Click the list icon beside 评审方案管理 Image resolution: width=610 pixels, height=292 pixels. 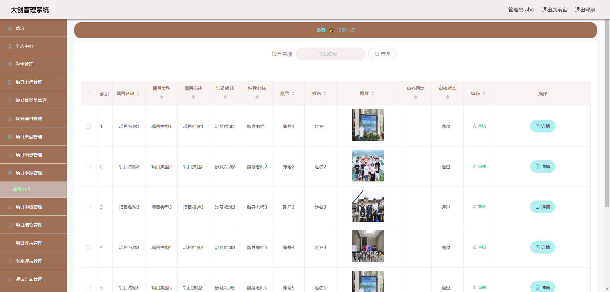(x=10, y=280)
